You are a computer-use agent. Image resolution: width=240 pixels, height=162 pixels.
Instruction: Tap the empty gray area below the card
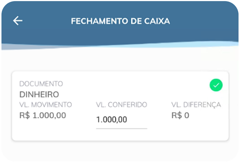(x=120, y=151)
